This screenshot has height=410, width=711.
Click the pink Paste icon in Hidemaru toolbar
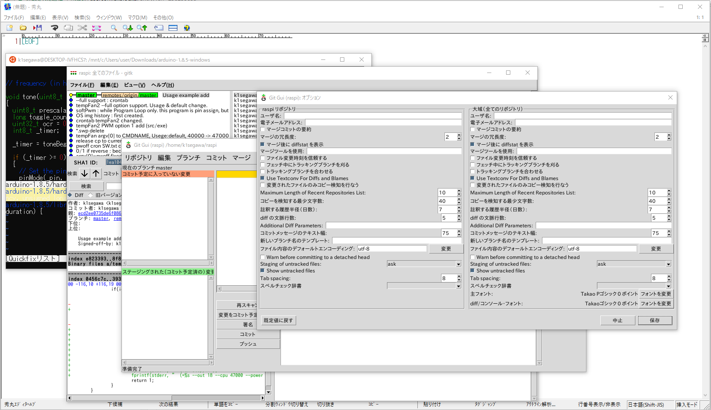[x=97, y=28]
